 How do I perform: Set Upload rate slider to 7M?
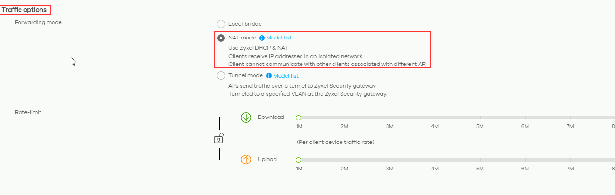coord(570,160)
